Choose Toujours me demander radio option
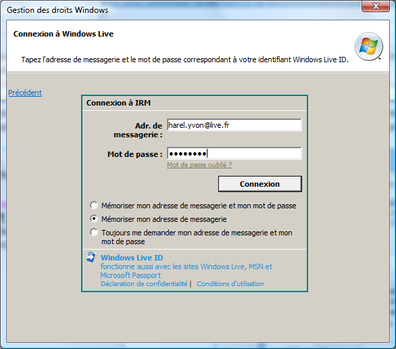 coord(94,232)
